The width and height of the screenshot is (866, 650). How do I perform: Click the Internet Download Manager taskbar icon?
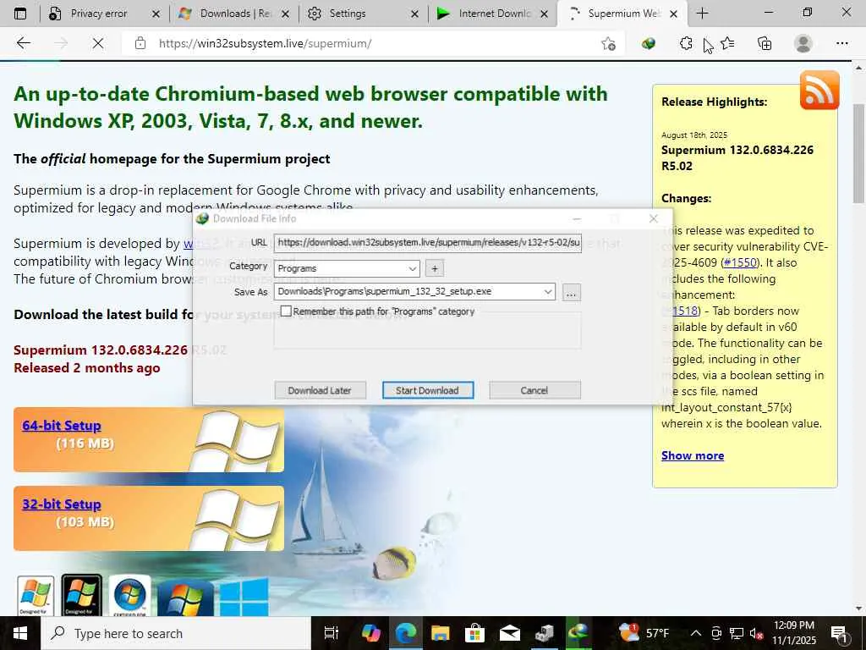click(x=578, y=633)
